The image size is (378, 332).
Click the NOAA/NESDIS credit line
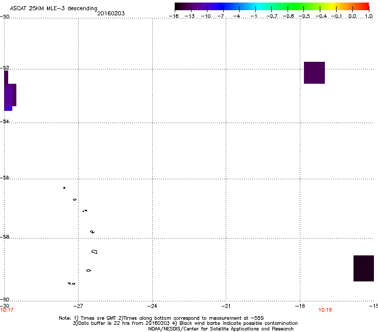tap(221, 328)
